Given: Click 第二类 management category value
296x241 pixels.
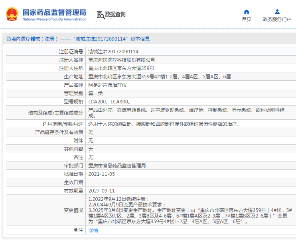Looking at the screenshot, I should click(95, 93).
